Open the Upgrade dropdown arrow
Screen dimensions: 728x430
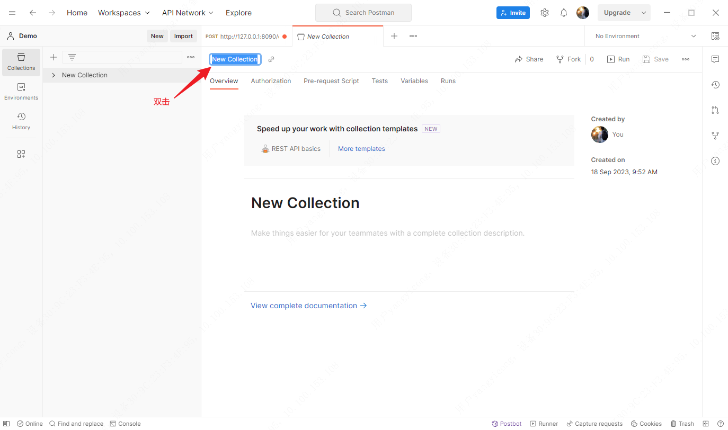pyautogui.click(x=644, y=13)
